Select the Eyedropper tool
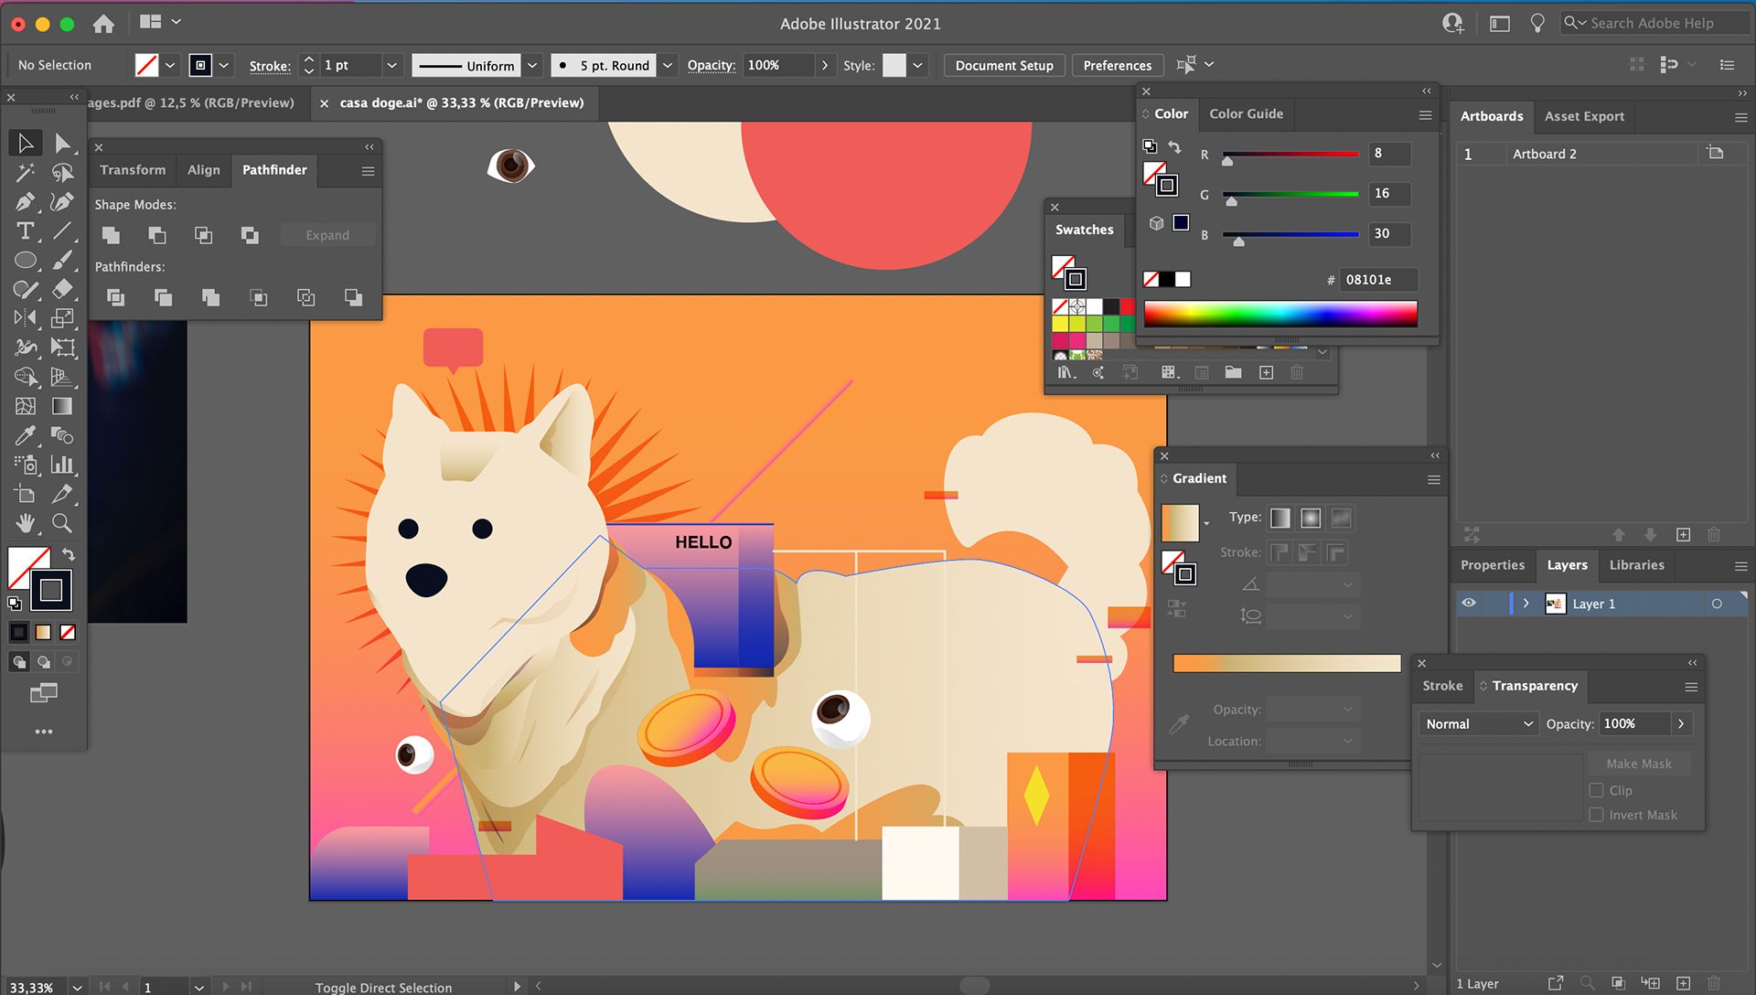The image size is (1756, 995). [x=25, y=435]
